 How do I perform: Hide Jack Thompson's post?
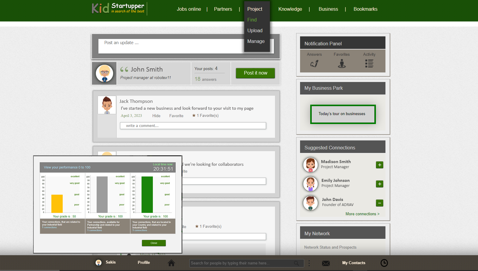[156, 116]
